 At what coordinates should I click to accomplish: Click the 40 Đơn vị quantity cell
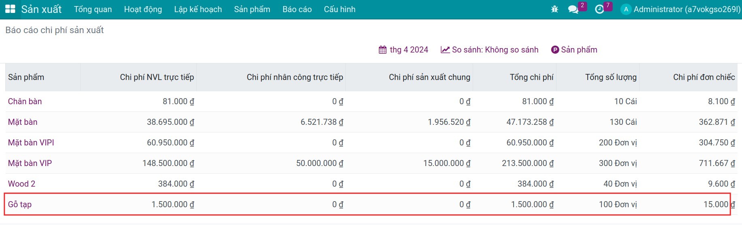coord(620,184)
